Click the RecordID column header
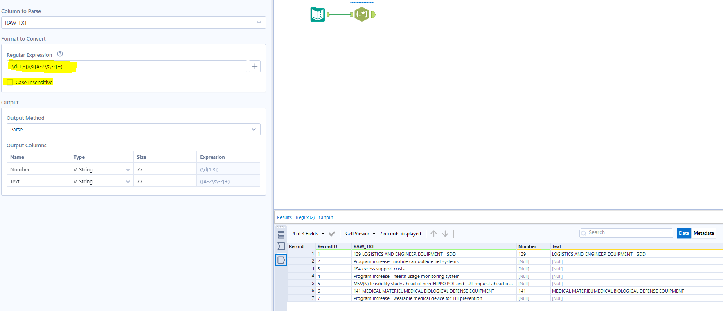723x311 pixels. [x=334, y=246]
